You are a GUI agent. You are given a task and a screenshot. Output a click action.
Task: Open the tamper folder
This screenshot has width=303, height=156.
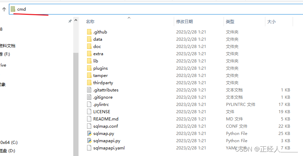click(100, 76)
